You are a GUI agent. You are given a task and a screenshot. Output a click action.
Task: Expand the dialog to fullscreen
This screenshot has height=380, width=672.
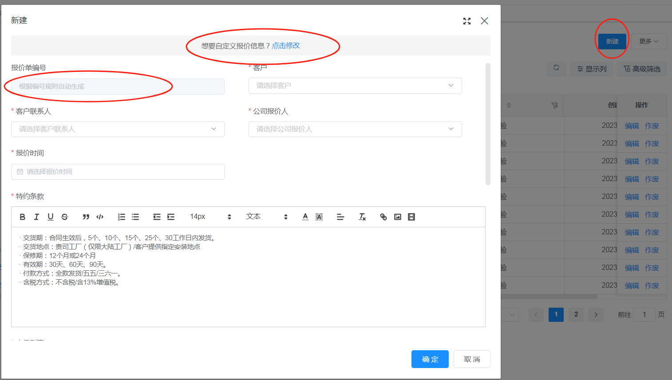click(467, 21)
